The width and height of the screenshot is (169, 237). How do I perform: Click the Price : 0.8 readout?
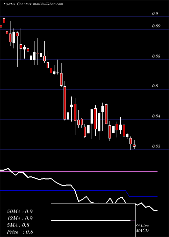point(20,232)
